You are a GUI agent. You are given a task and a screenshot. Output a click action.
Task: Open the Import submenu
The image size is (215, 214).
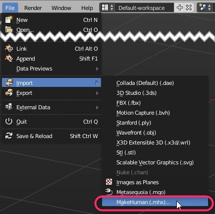(52, 83)
